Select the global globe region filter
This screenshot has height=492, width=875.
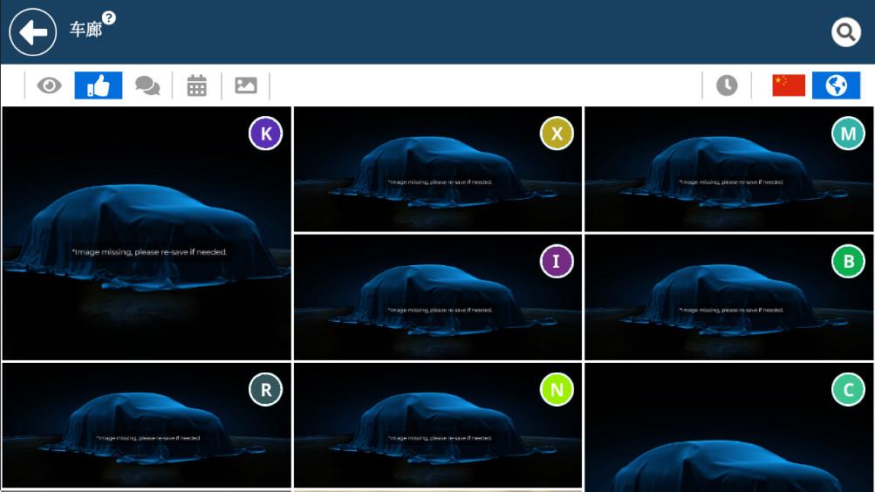click(836, 85)
